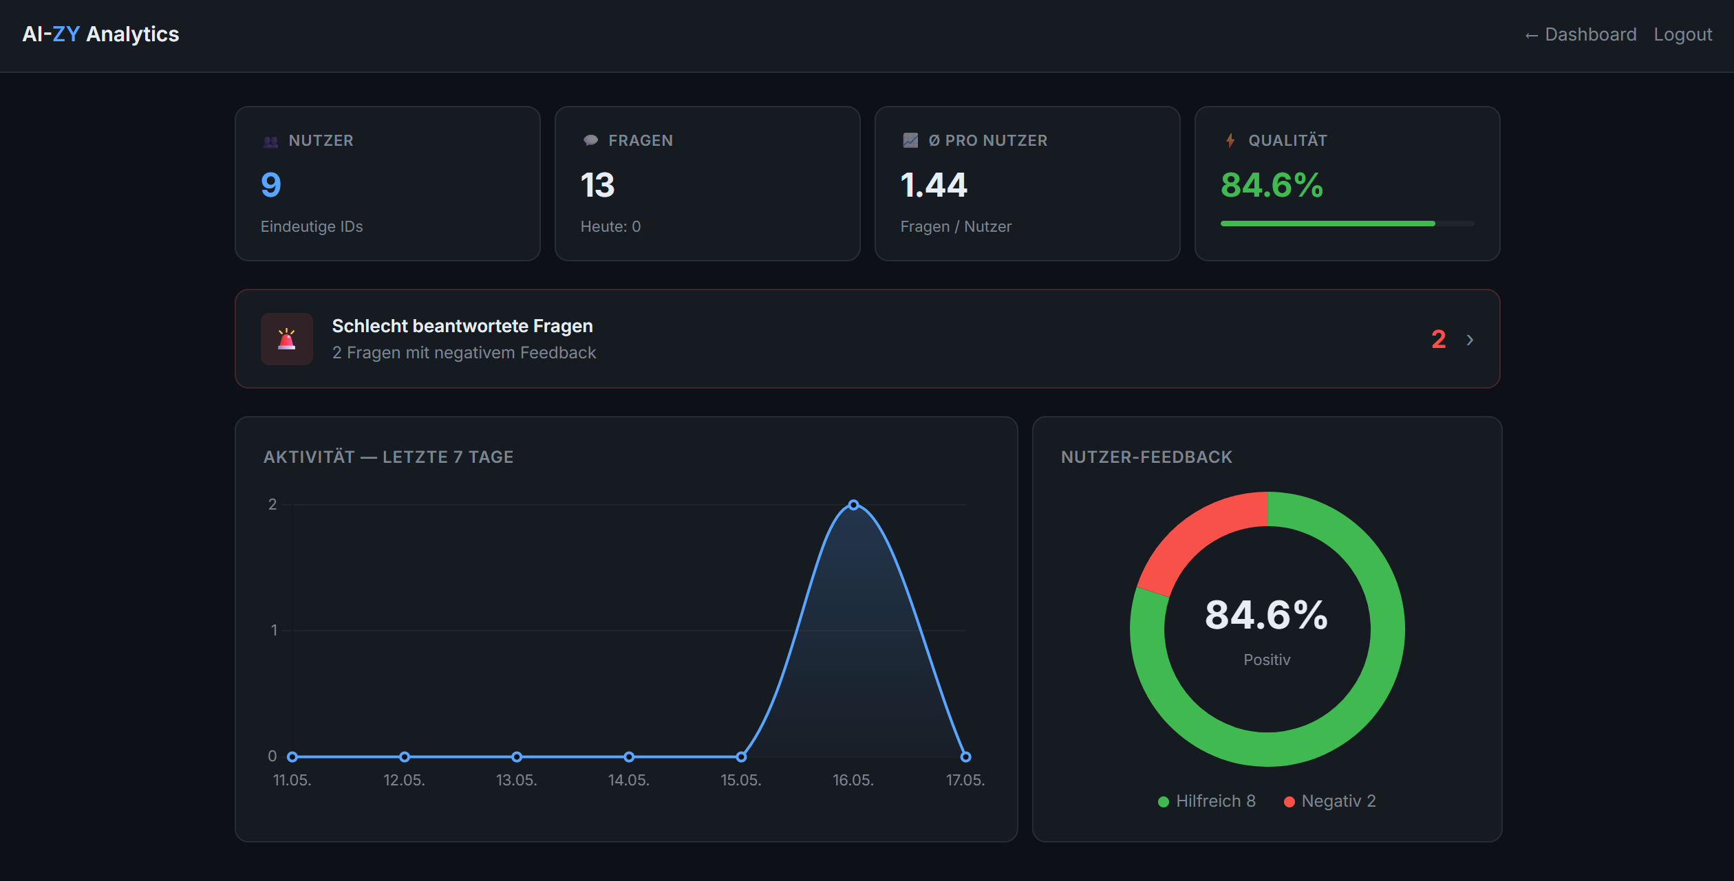1734x881 pixels.
Task: Click the red siren alert icon
Action: pos(287,339)
